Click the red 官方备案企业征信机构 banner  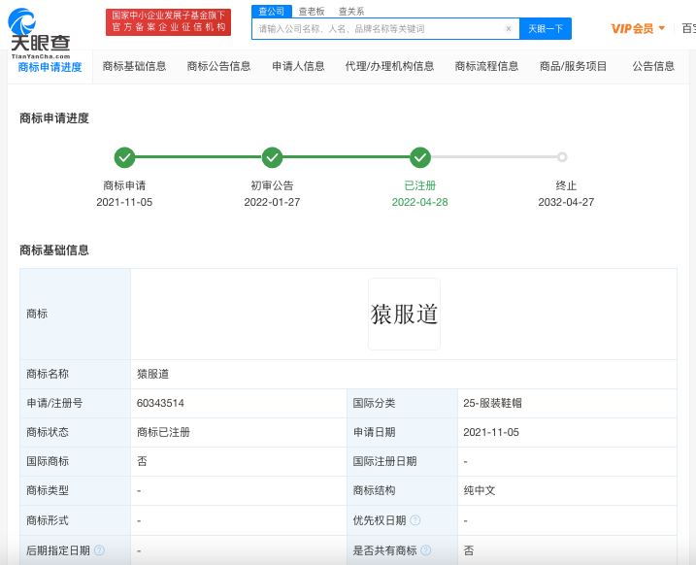pyautogui.click(x=169, y=21)
